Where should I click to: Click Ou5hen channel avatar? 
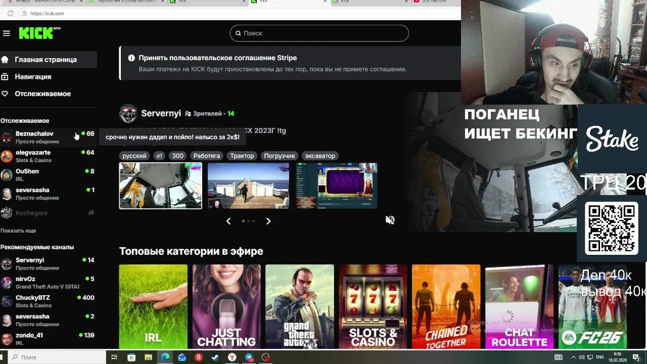pos(7,175)
